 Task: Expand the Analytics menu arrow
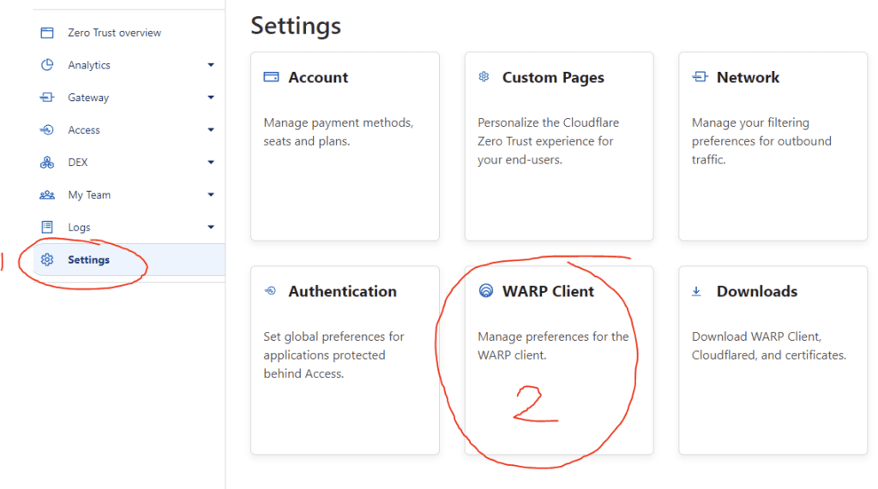coord(211,65)
